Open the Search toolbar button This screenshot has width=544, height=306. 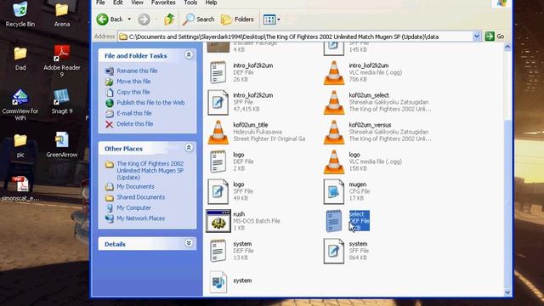[x=198, y=20]
